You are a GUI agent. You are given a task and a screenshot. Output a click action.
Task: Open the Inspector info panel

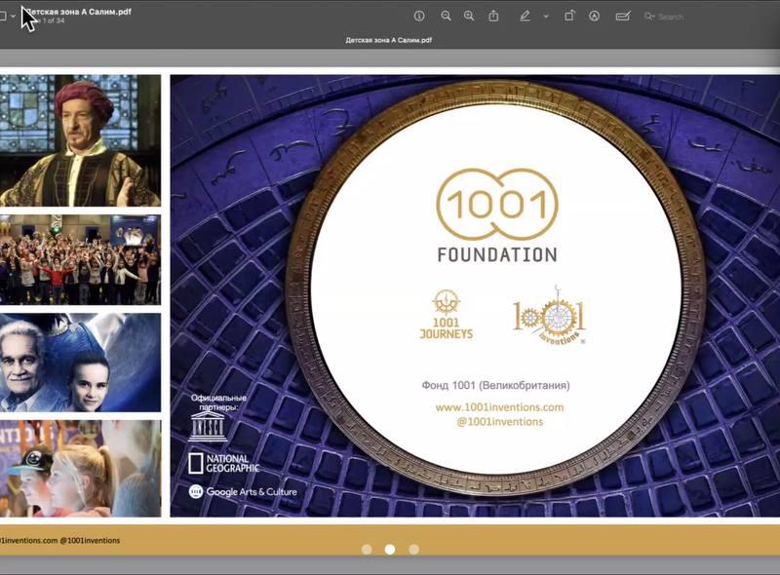point(419,16)
